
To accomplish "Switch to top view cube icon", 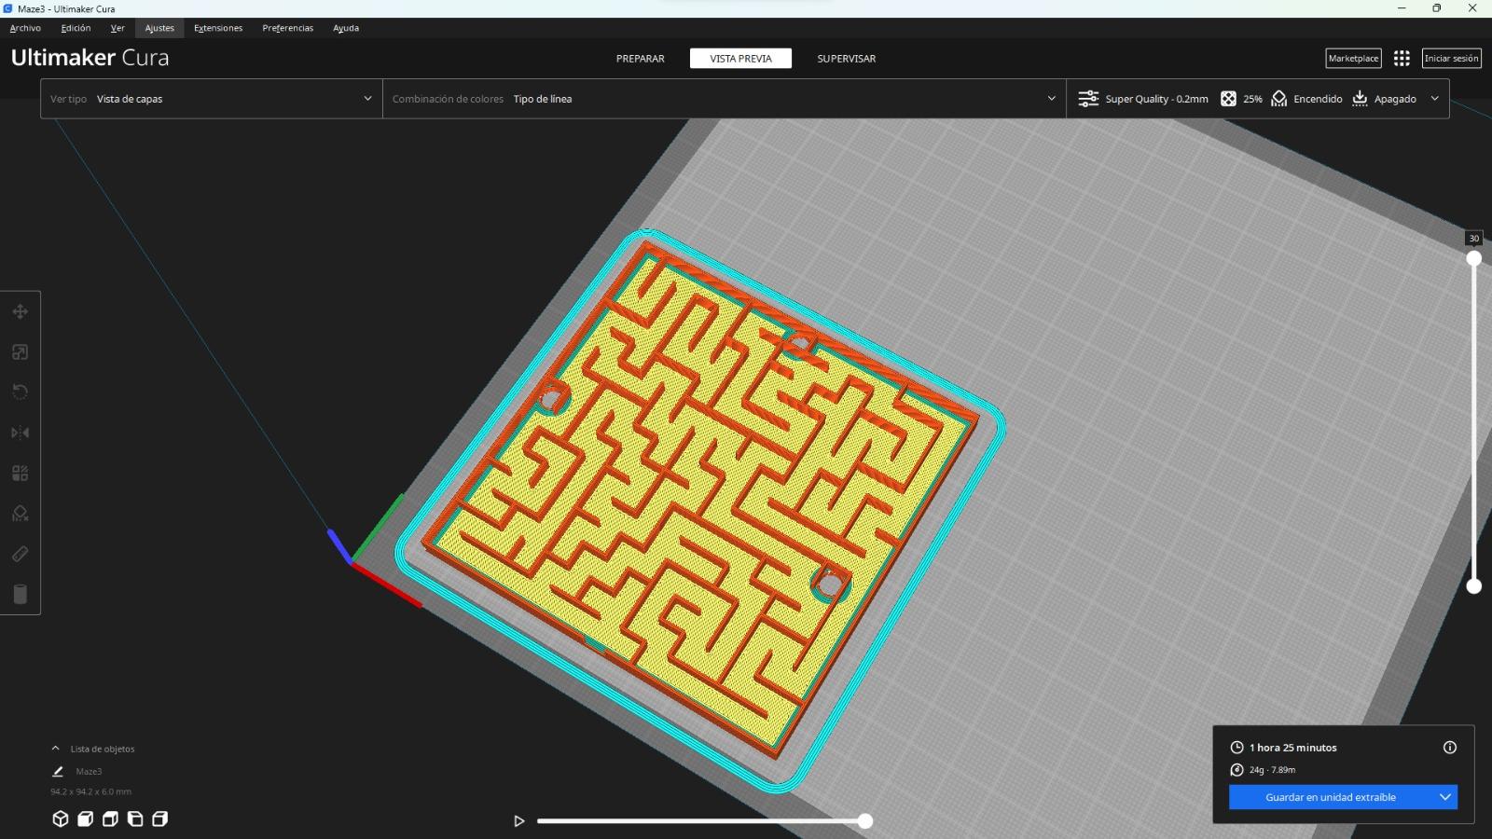I will pyautogui.click(x=110, y=818).
